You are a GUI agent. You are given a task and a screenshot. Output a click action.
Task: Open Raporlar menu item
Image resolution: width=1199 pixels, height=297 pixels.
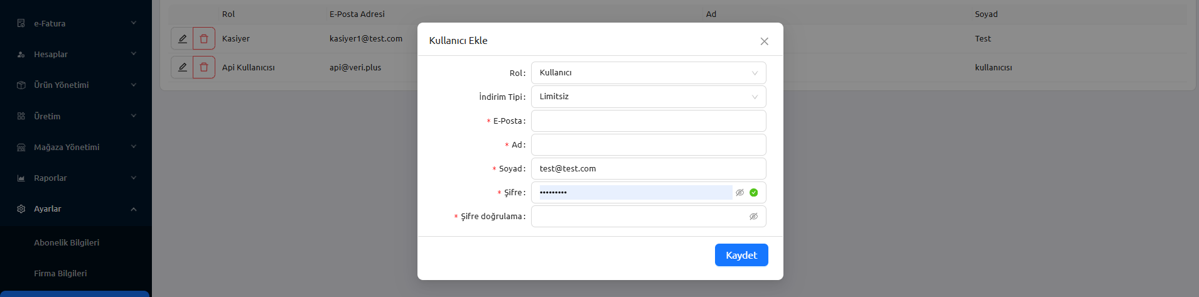76,178
